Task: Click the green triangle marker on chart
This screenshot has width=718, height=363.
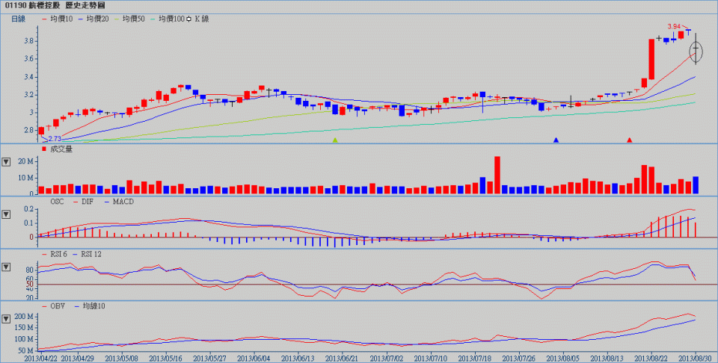Action: [335, 140]
